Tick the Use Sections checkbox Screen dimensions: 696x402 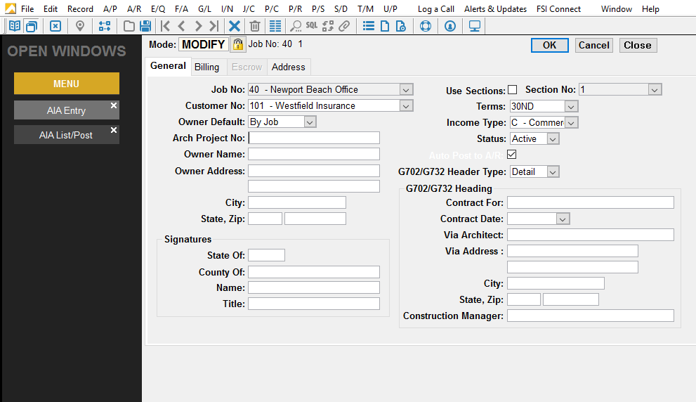[512, 90]
